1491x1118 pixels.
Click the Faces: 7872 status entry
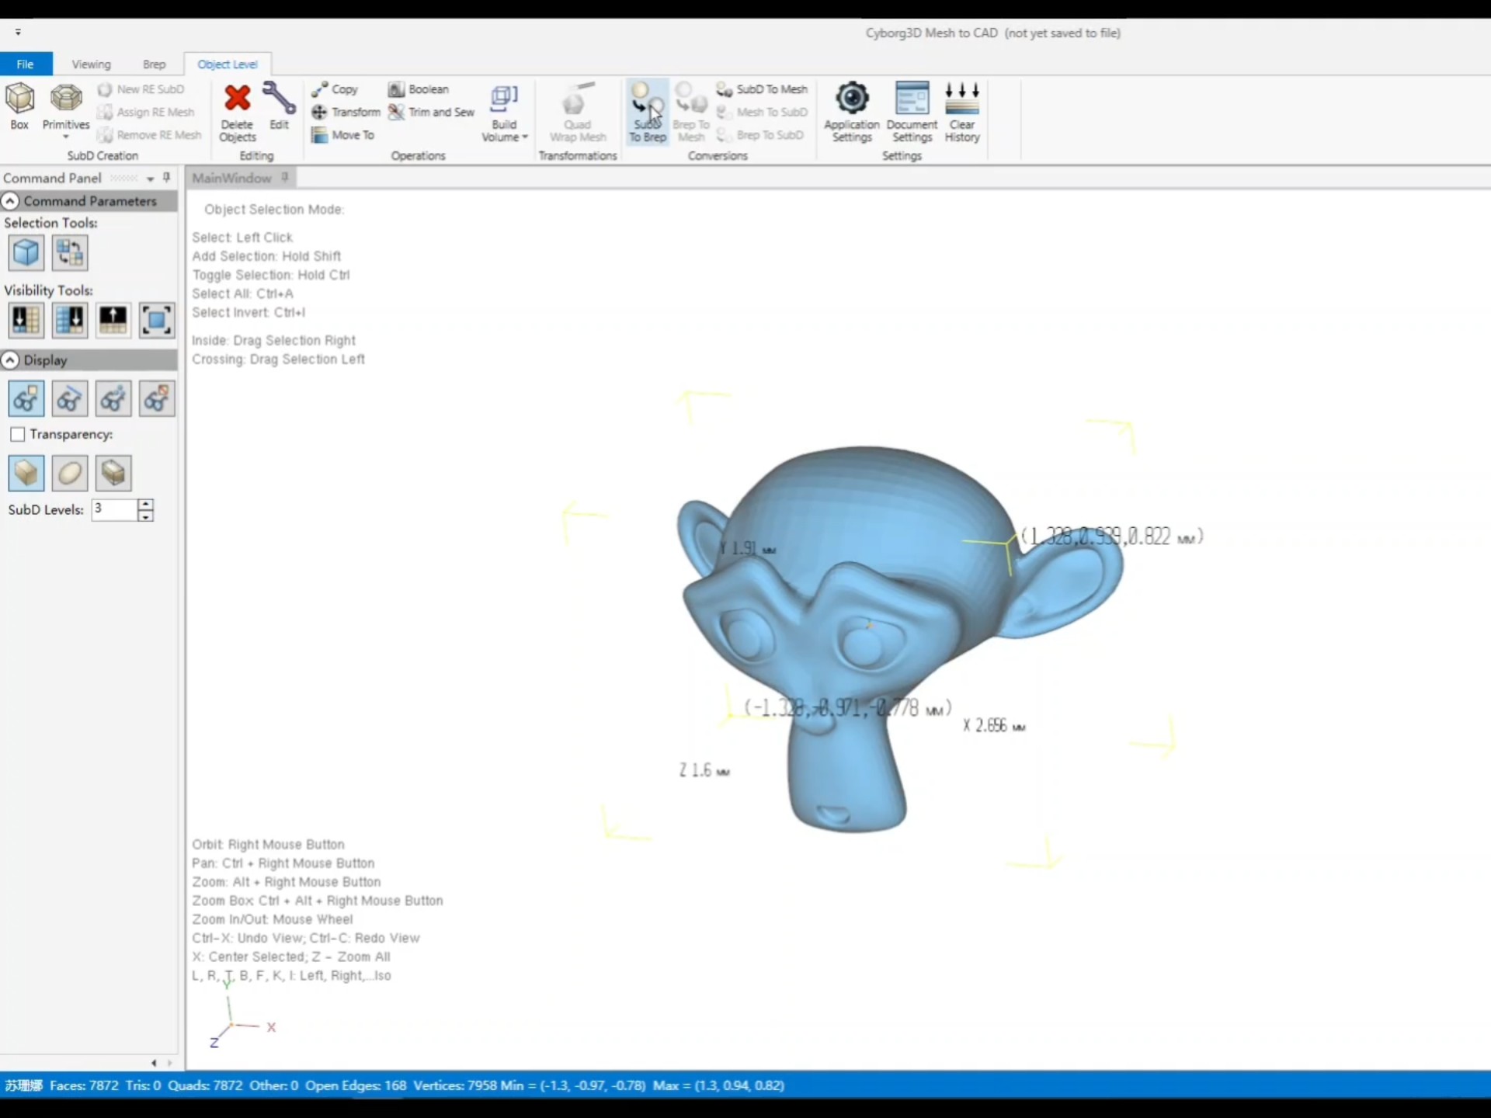pyautogui.click(x=84, y=1085)
